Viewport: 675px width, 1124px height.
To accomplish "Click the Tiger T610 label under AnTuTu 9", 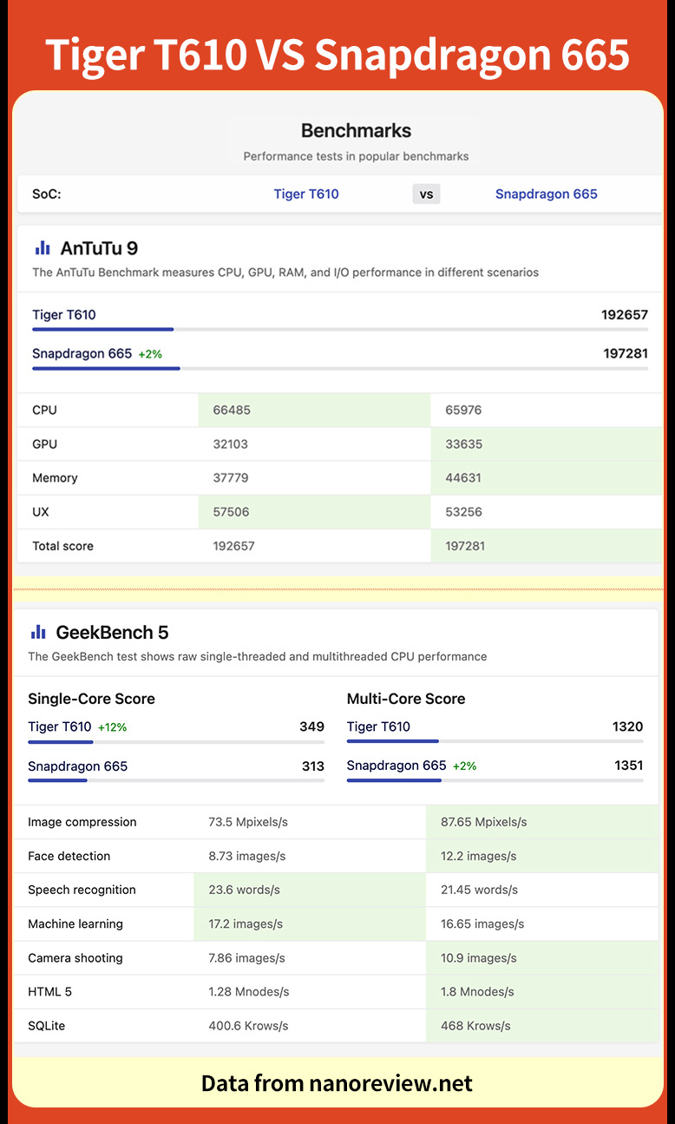I will pos(64,314).
